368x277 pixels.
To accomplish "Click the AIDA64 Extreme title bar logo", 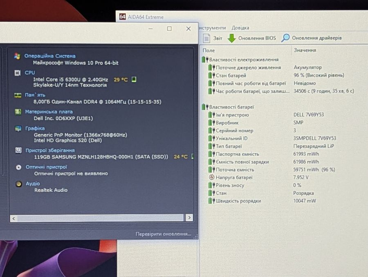I will click(x=123, y=17).
